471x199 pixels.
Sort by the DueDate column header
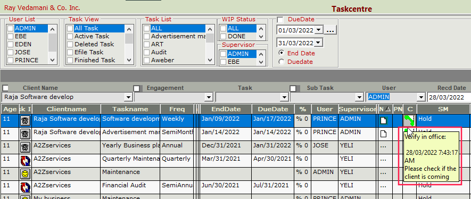click(273, 109)
